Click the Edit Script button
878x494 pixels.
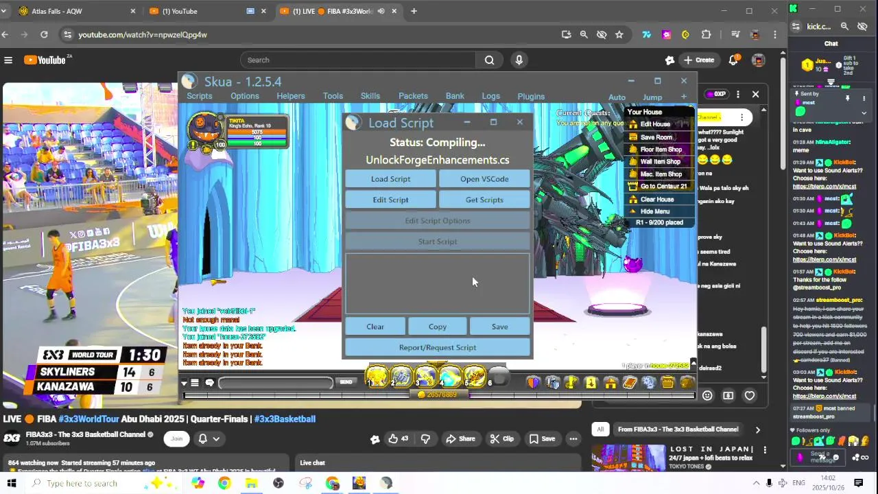tap(390, 200)
